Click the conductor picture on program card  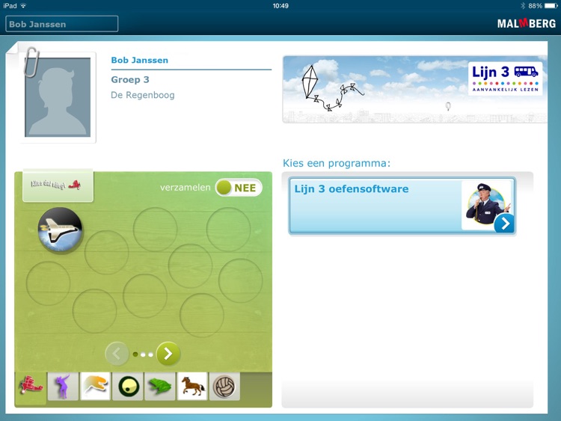tap(488, 206)
